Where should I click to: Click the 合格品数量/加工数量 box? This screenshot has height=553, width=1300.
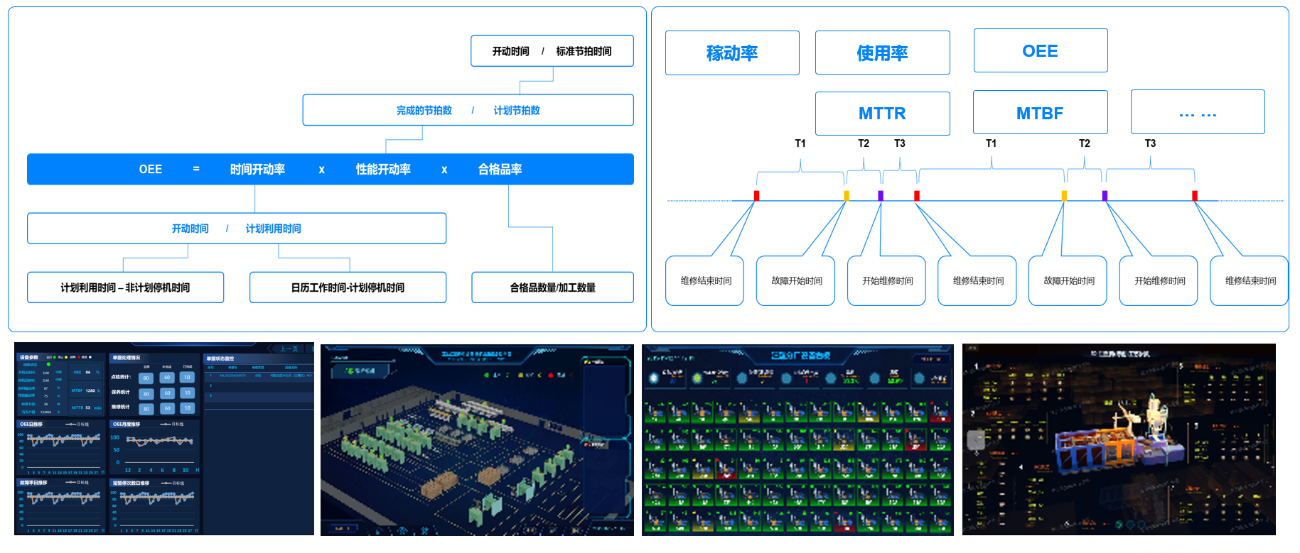[552, 288]
